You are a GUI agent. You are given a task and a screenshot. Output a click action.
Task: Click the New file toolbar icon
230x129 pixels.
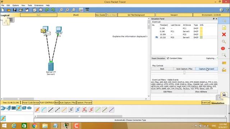coord(3,10)
